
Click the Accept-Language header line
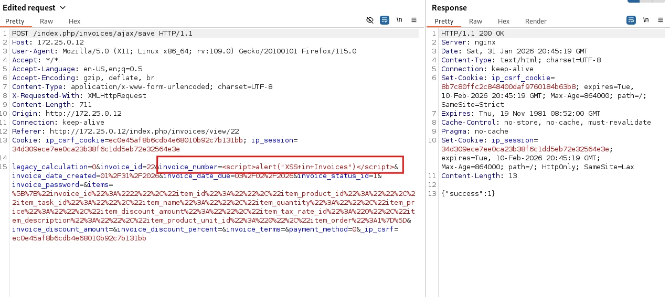coord(77,69)
